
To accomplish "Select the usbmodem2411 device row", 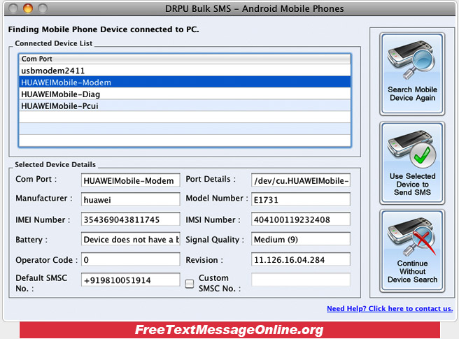I will 185,71.
